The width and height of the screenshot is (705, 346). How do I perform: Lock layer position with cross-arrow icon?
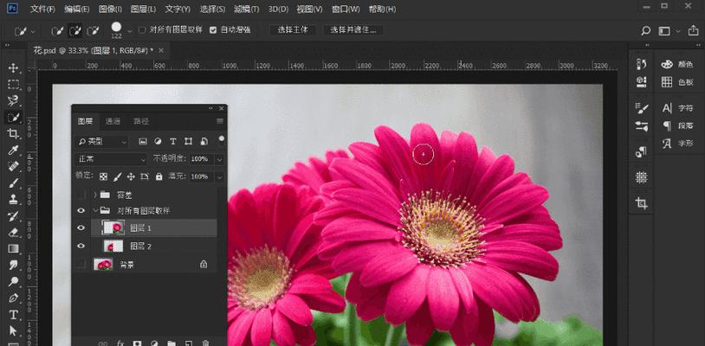point(131,176)
